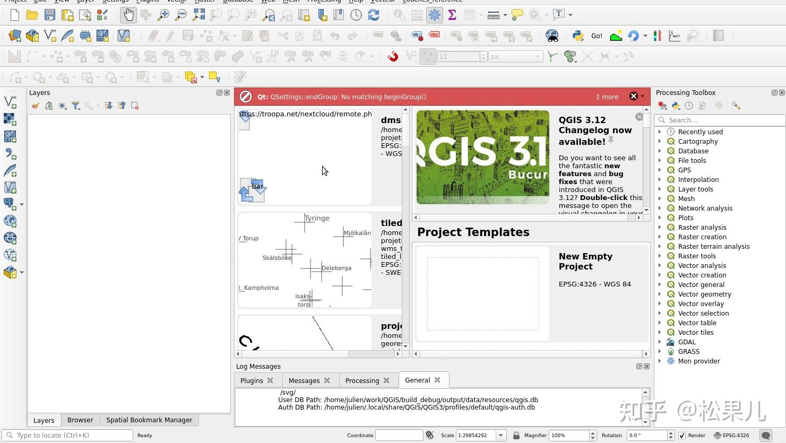Image resolution: width=786 pixels, height=443 pixels.
Task: Activate the Zoom In tool
Action: [163, 15]
